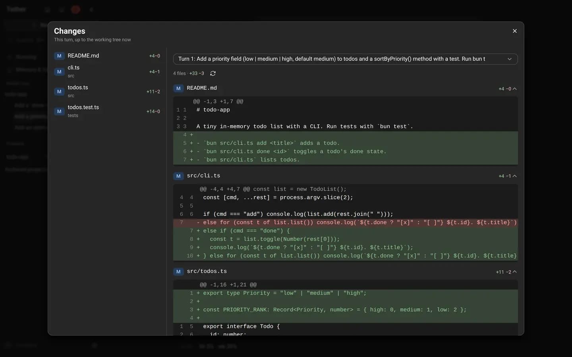Refresh the changes diff
Screen dimensions: 572x357
click(213, 73)
